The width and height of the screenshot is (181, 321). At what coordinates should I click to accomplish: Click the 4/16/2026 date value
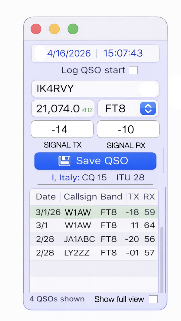[69, 53]
